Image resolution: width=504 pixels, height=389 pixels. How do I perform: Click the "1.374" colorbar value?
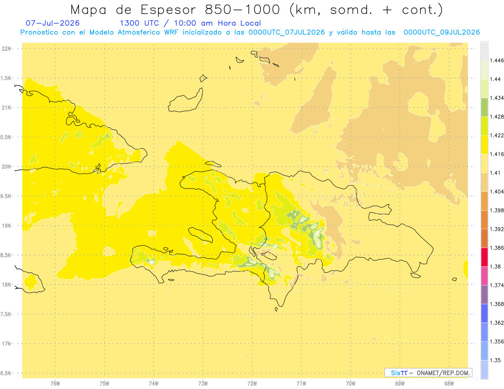pos(496,285)
